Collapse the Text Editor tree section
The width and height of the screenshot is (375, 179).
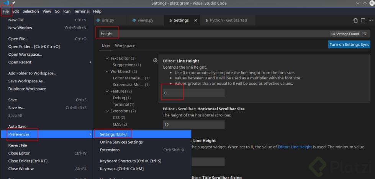pyautogui.click(x=107, y=58)
